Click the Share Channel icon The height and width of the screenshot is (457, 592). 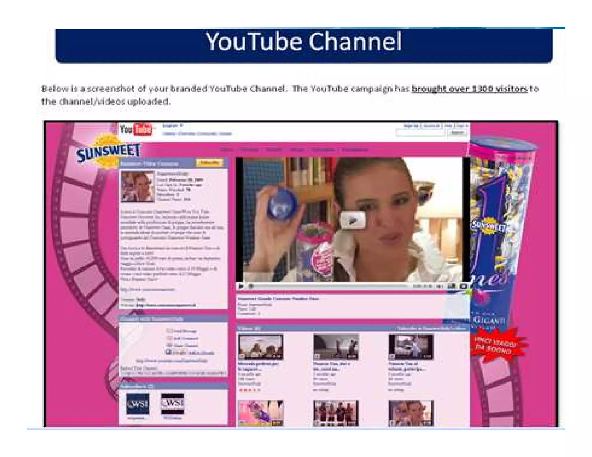coord(169,345)
